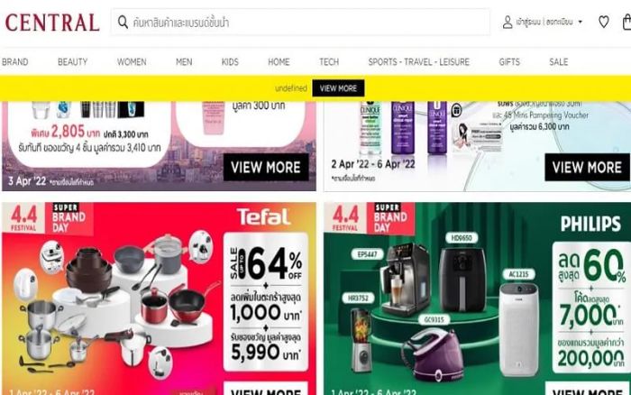Click the user account profile icon
The image size is (631, 395).
click(x=508, y=22)
